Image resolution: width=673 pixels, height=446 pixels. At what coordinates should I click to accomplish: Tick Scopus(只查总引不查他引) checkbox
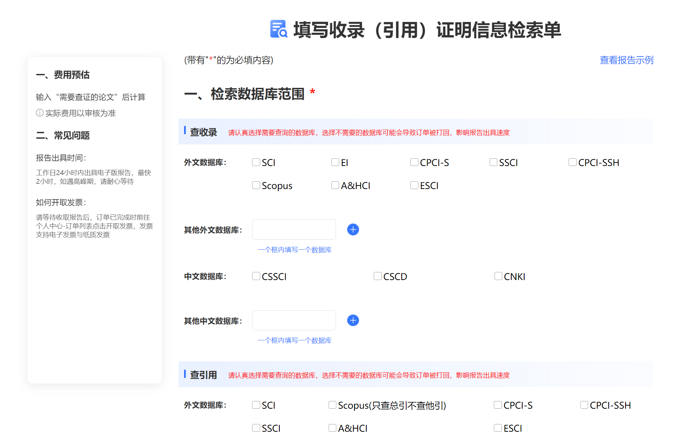coord(332,405)
